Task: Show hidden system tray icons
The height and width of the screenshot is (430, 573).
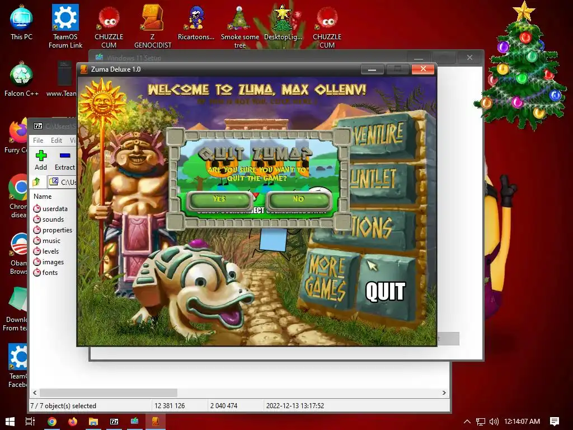Action: (467, 422)
